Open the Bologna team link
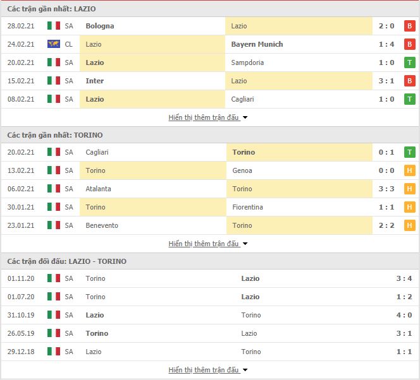This screenshot has height=380, width=420. 100,26
